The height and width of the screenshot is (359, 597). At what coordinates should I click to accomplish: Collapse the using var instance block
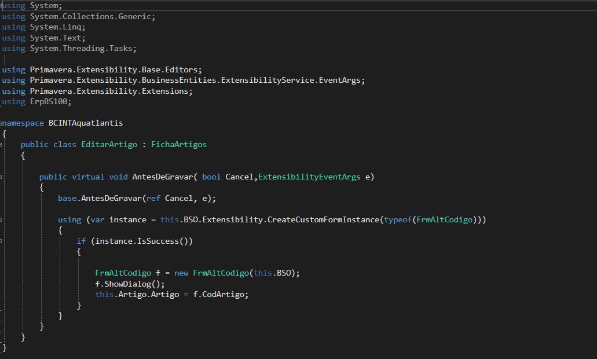[x=2, y=220]
